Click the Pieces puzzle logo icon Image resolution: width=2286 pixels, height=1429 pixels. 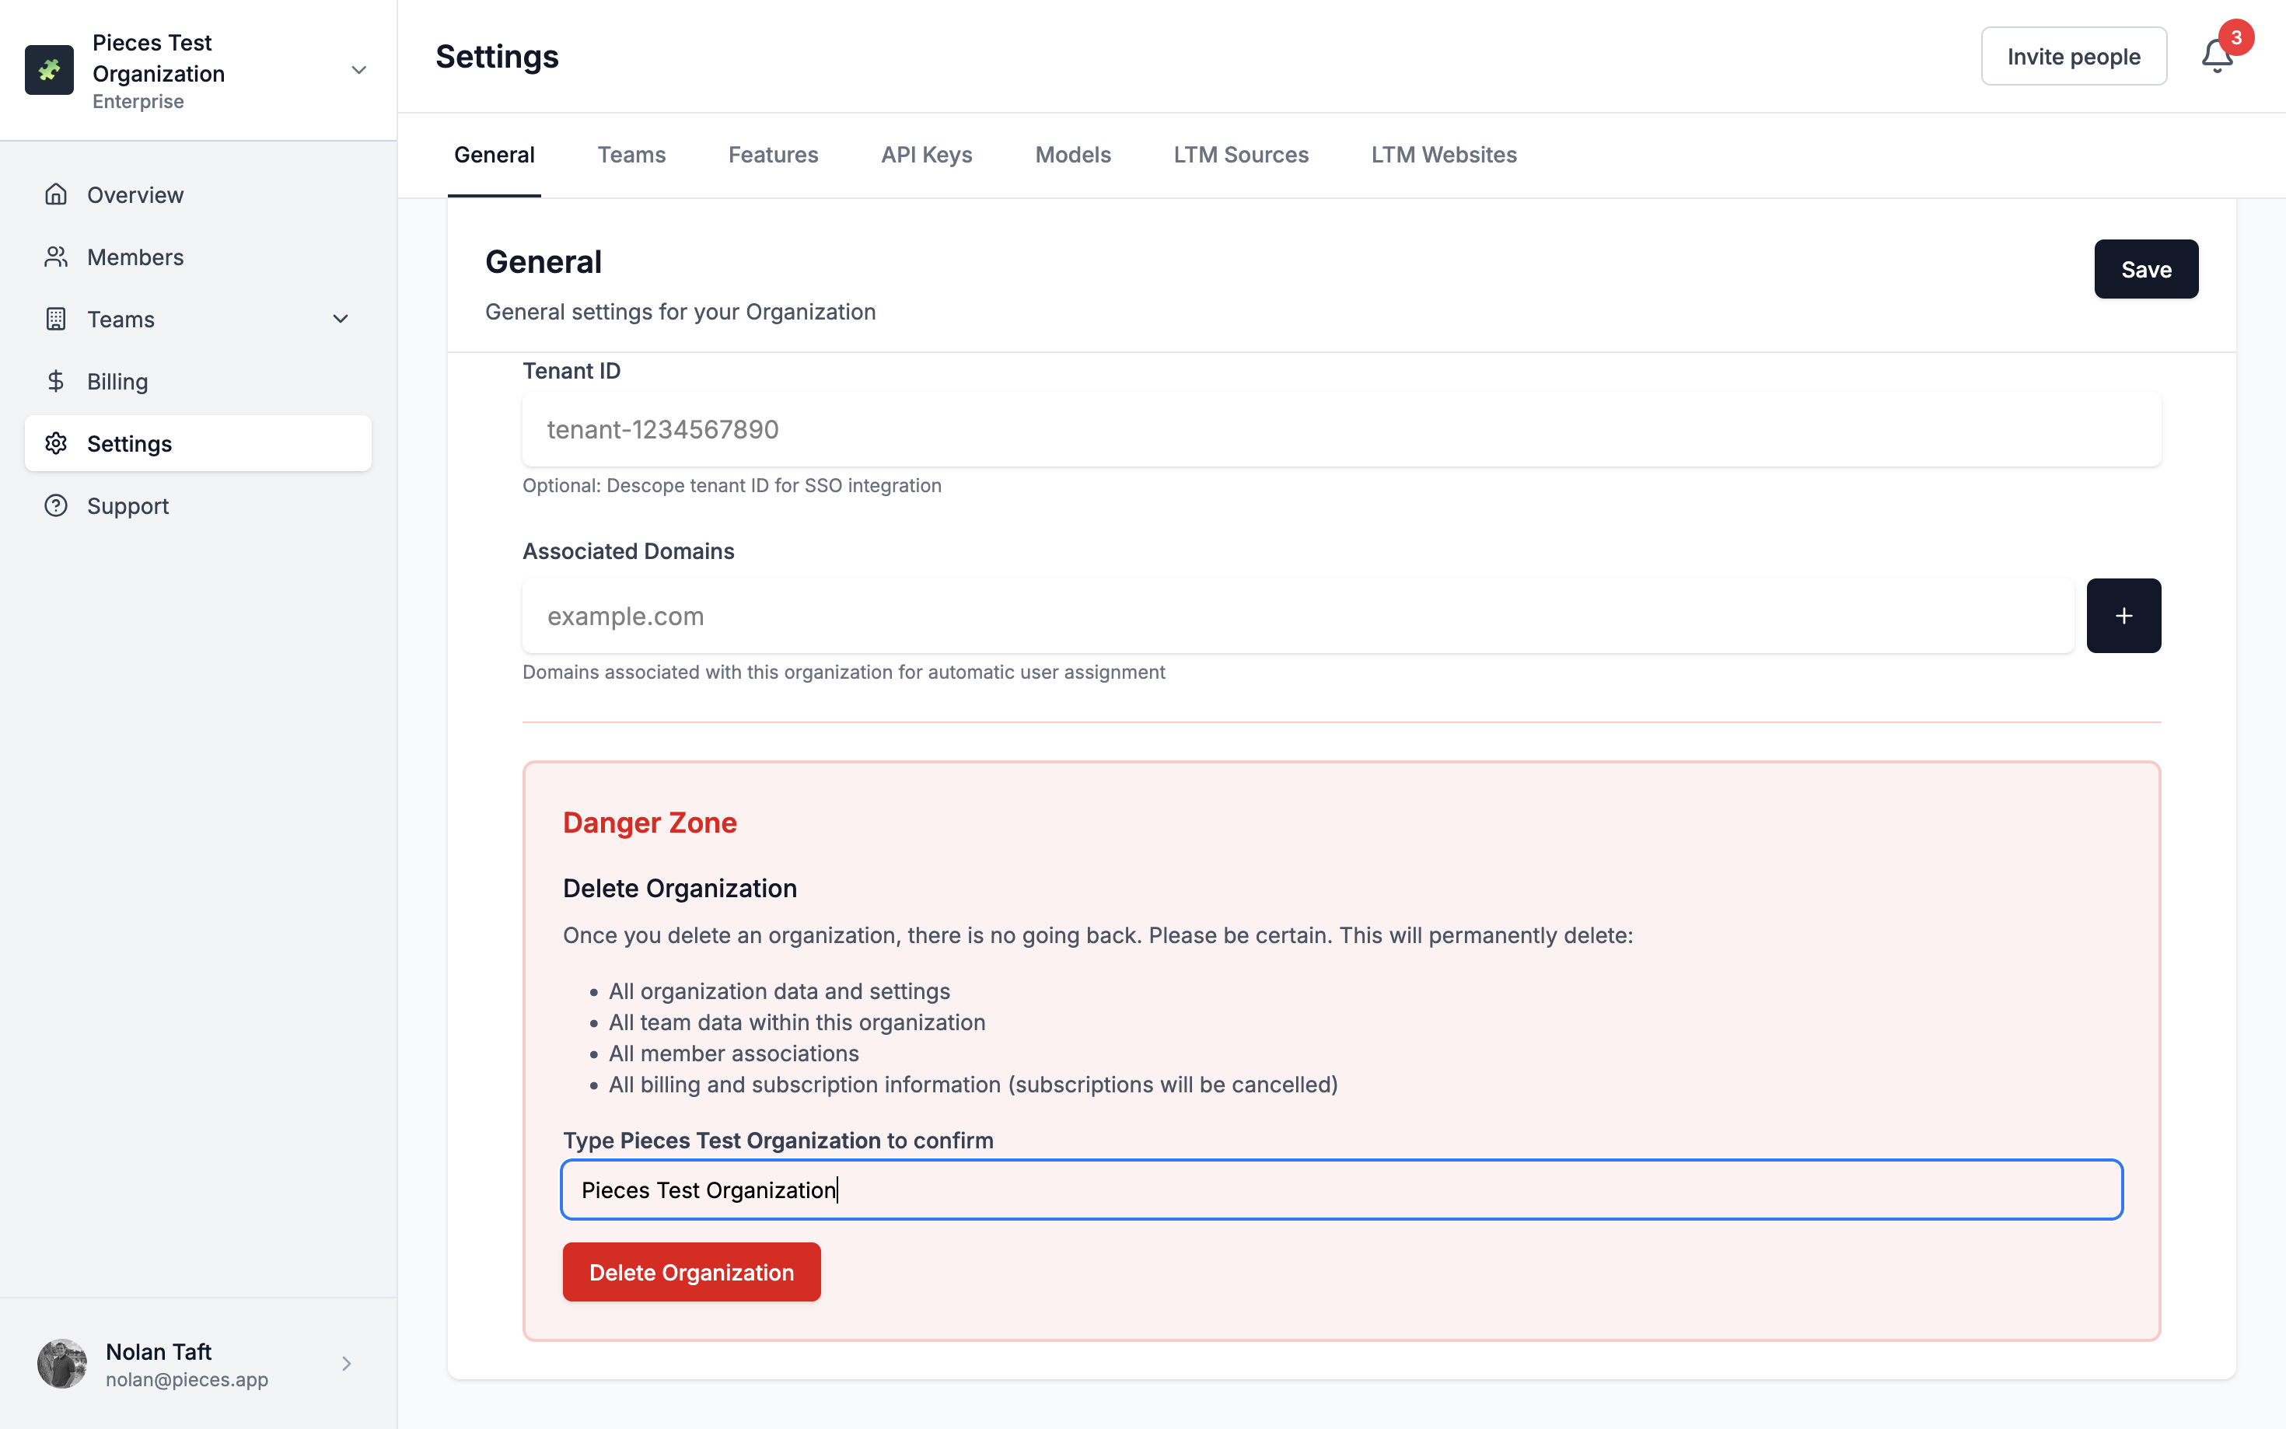pyautogui.click(x=49, y=70)
